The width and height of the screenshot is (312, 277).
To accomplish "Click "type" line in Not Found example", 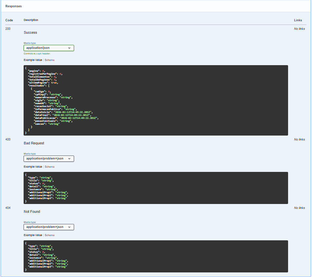I will coord(40,246).
